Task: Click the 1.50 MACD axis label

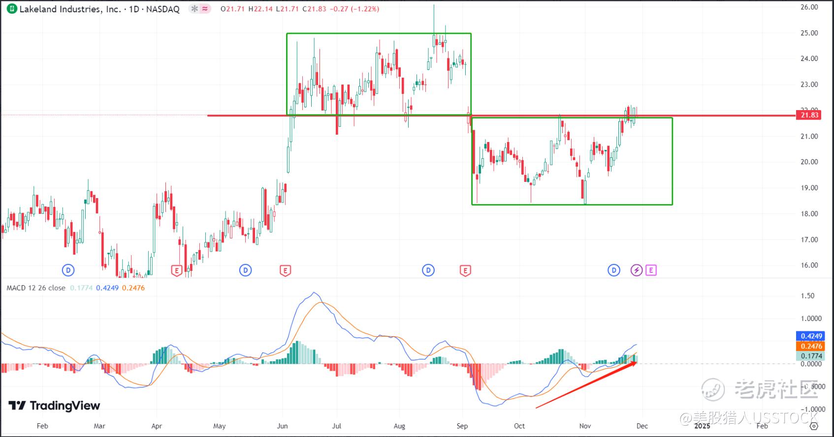Action: tap(807, 296)
